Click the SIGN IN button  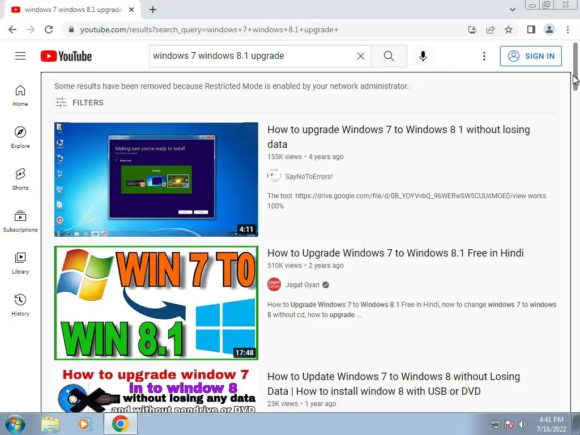[x=531, y=56]
